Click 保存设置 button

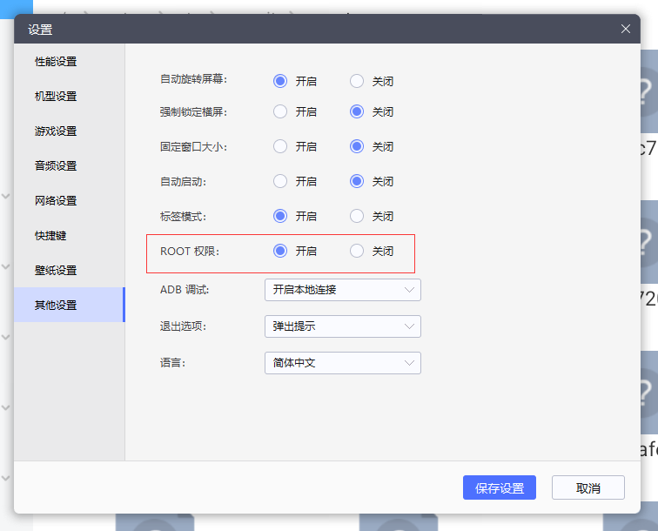pyautogui.click(x=500, y=487)
